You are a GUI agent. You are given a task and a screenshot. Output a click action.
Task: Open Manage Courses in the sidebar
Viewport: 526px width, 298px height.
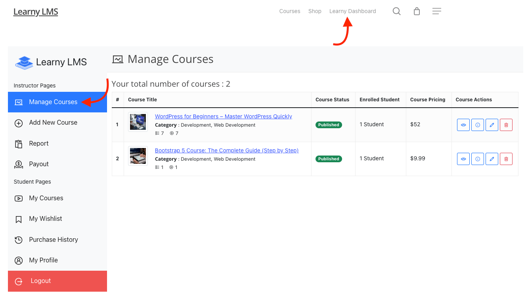click(57, 102)
